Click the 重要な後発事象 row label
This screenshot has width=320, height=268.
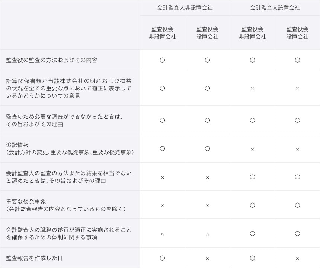[26, 201]
